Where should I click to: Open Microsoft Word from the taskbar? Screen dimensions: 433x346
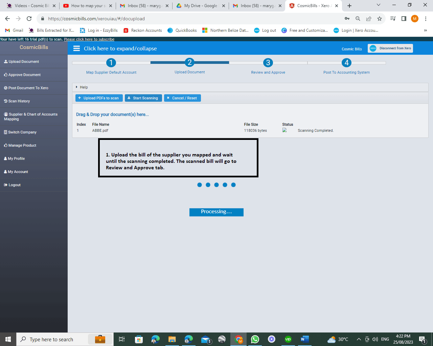(305, 339)
